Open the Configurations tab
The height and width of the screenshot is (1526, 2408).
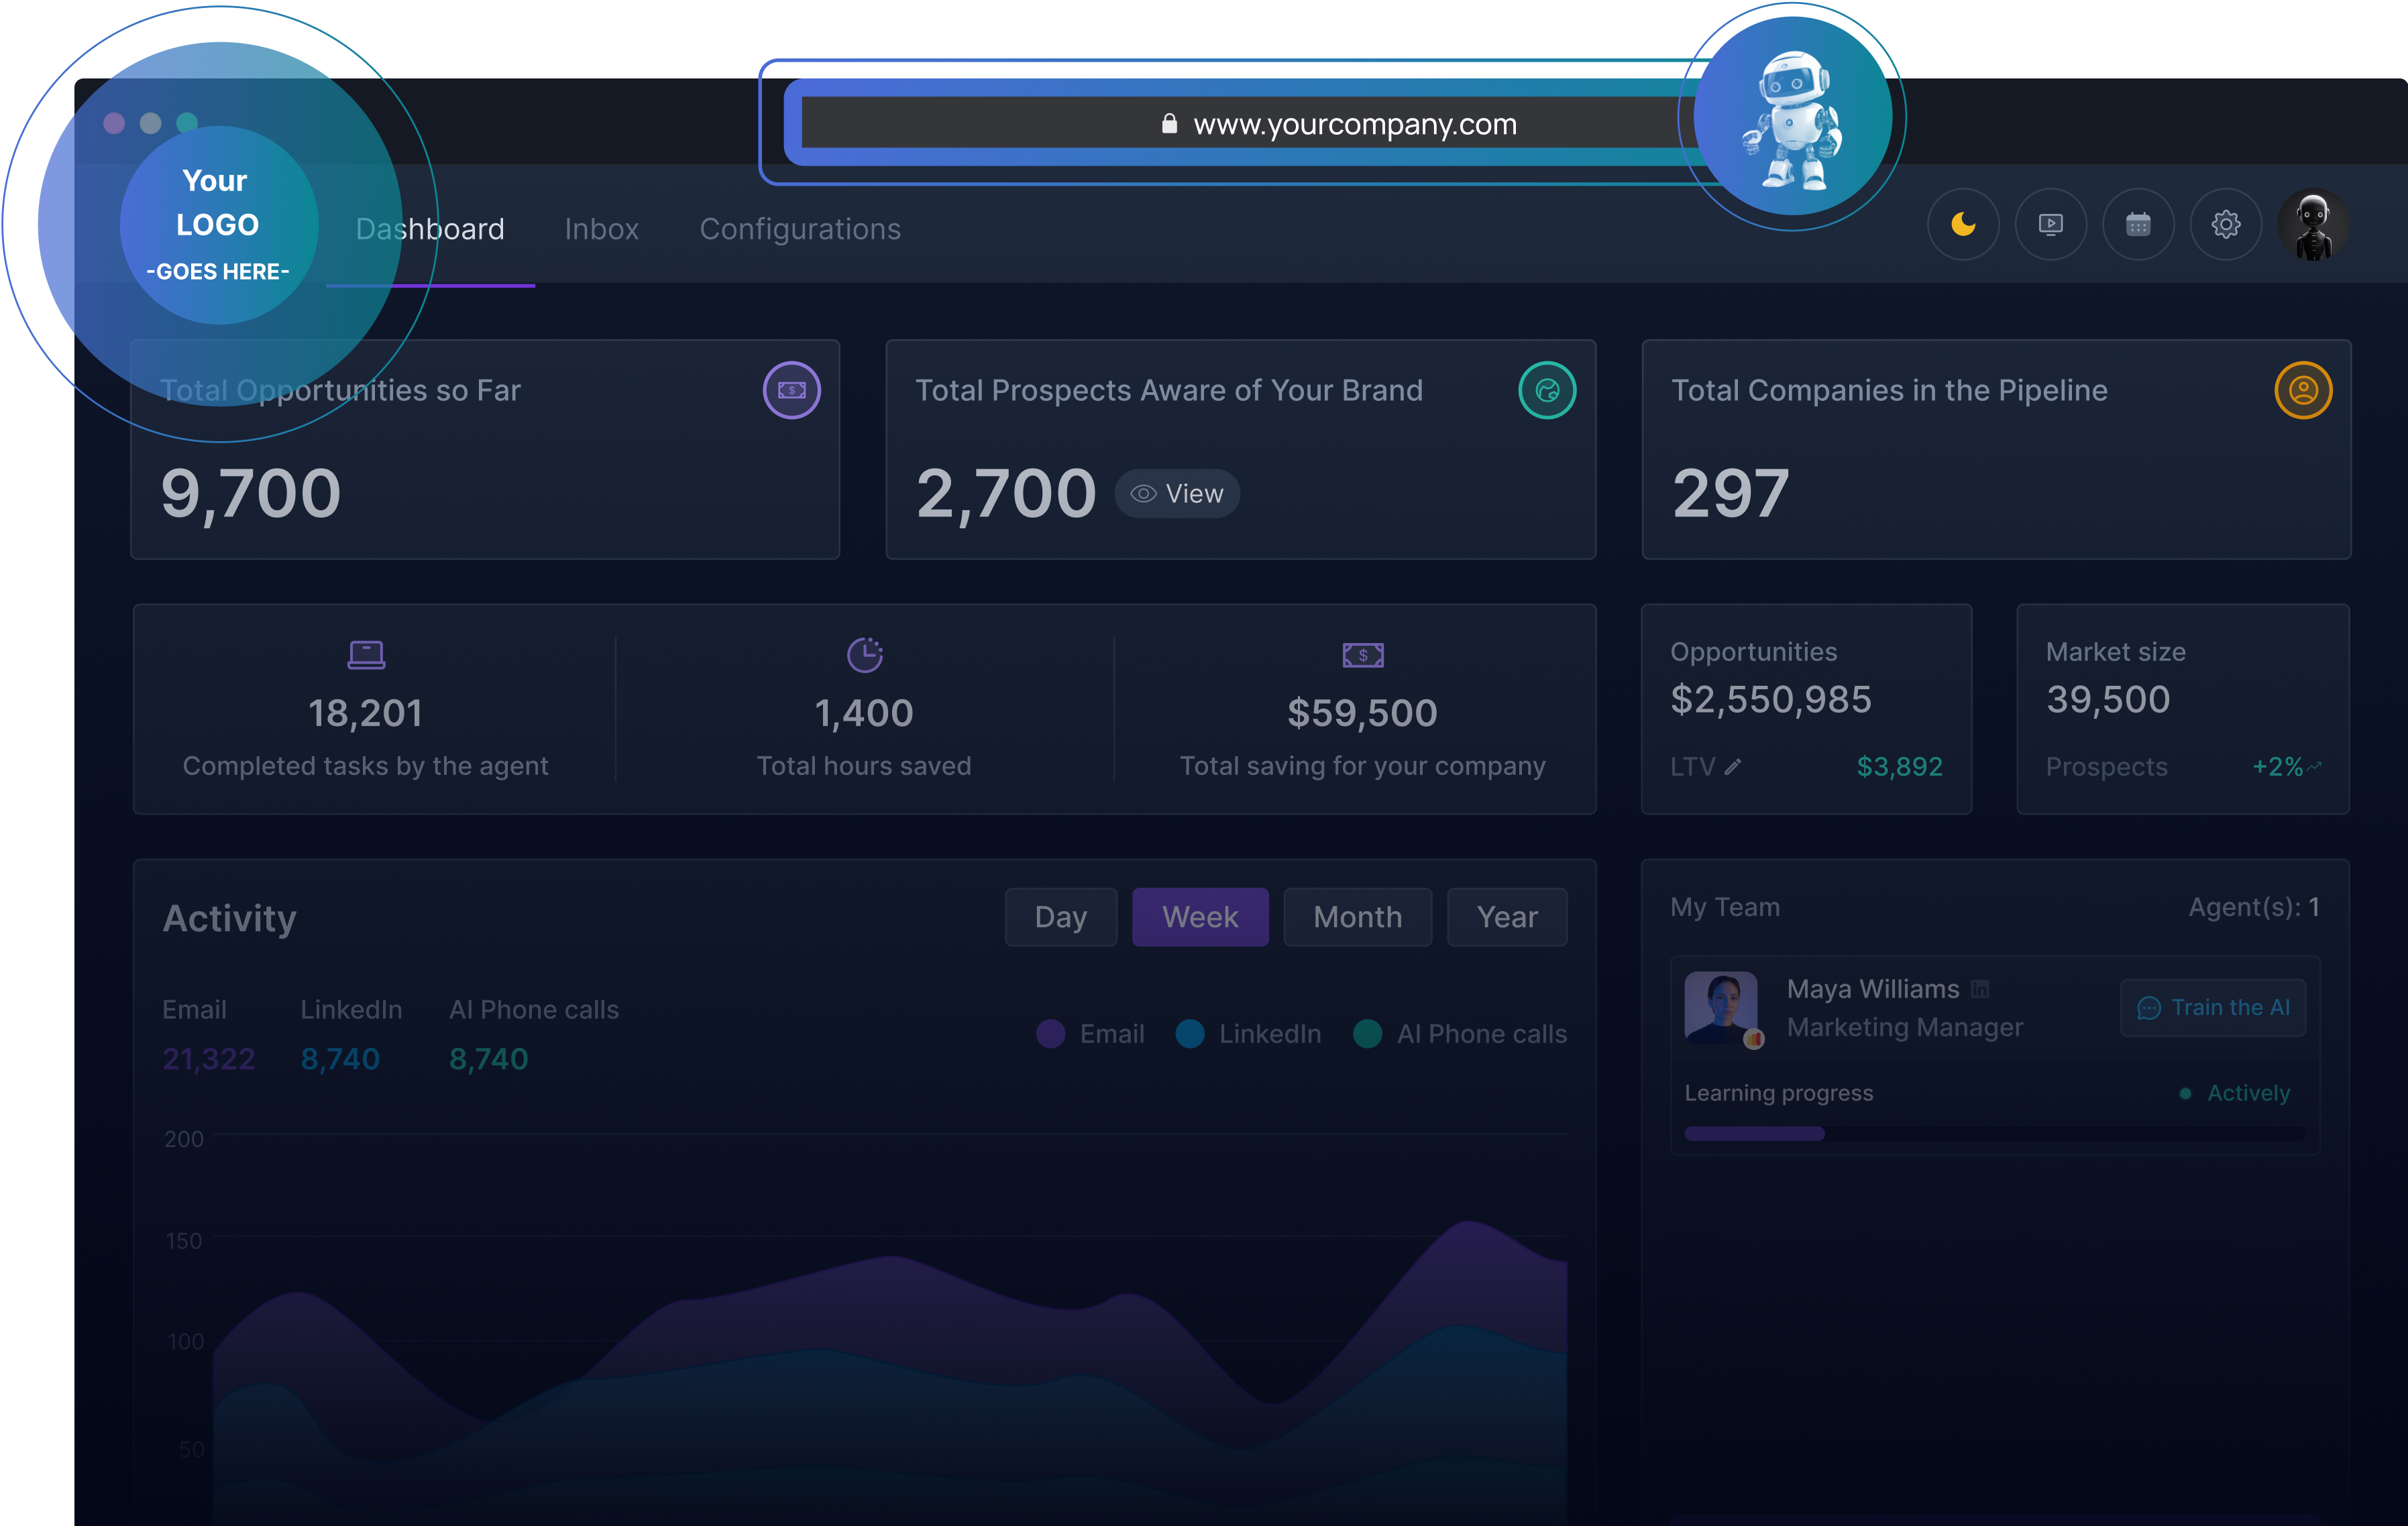point(800,229)
